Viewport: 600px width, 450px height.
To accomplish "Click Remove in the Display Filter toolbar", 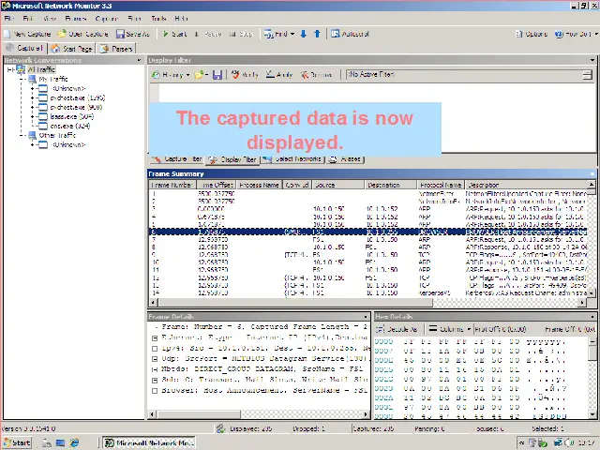I will 316,75.
